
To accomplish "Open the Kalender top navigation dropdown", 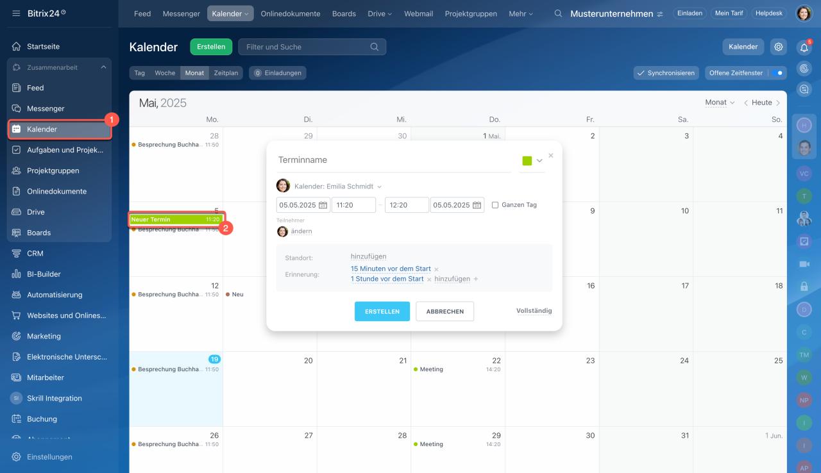I will pos(230,13).
